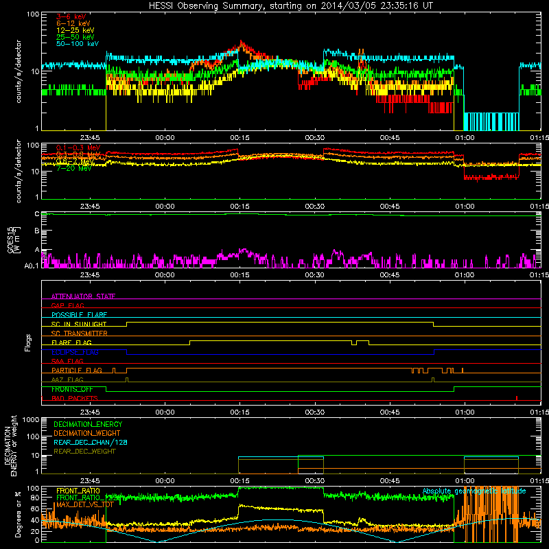This screenshot has width=549, height=549.
Task: Click the HESSI Observing Summary title text
Action: tap(291, 6)
